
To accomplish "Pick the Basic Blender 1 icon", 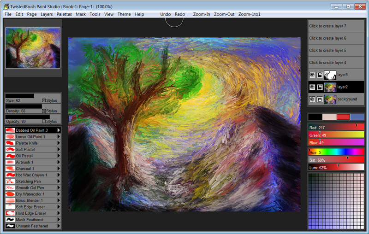I will point(10,200).
